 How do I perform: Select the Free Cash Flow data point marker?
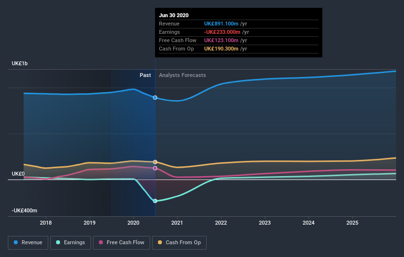pos(155,168)
